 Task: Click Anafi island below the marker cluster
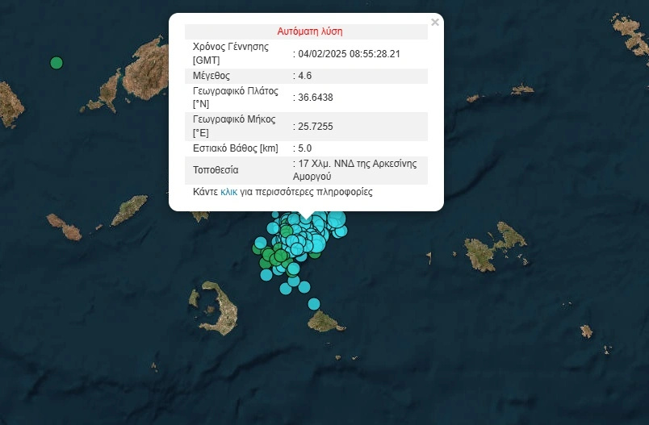tap(325, 323)
